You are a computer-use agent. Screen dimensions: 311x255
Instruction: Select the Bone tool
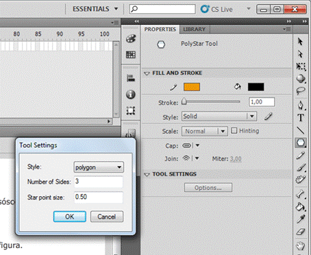tap(301, 194)
